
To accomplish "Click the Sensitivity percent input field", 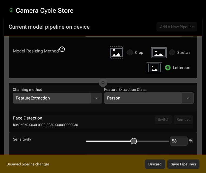I will [179, 141].
